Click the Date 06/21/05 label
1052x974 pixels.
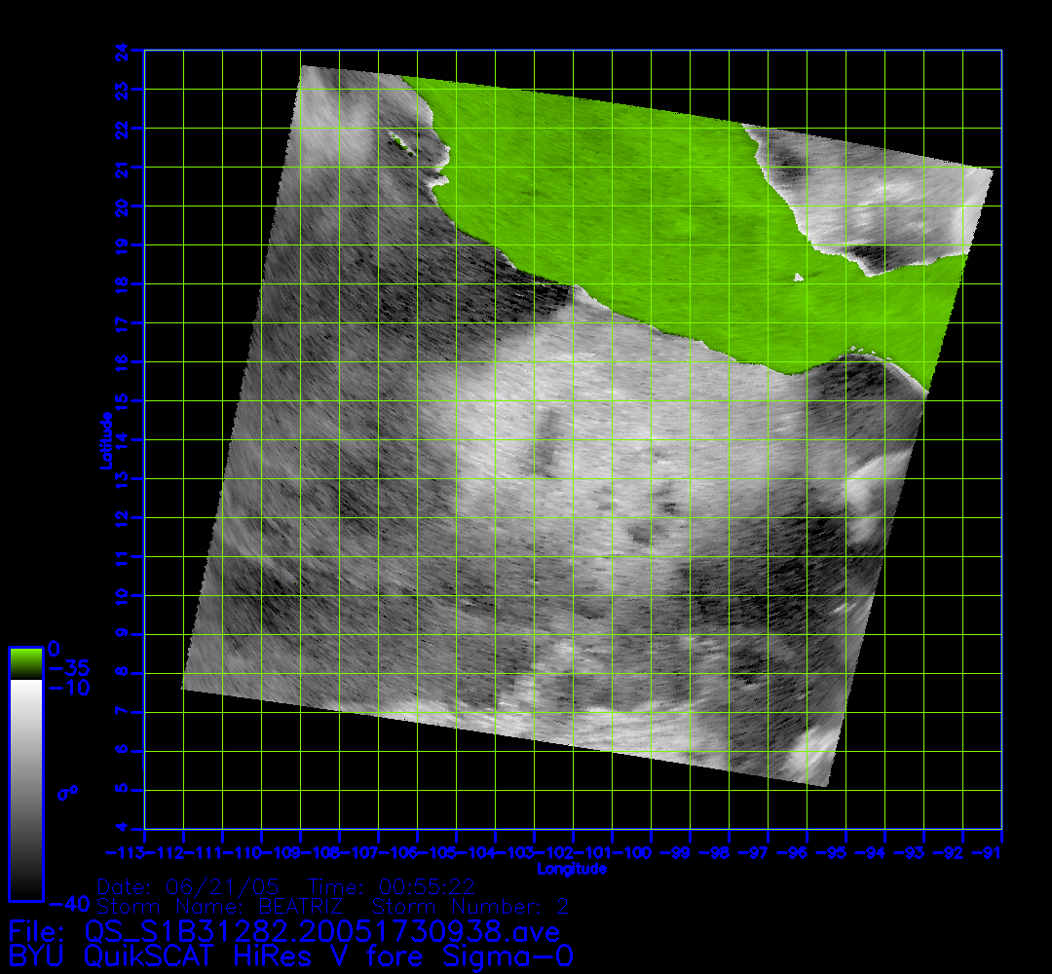pyautogui.click(x=189, y=887)
